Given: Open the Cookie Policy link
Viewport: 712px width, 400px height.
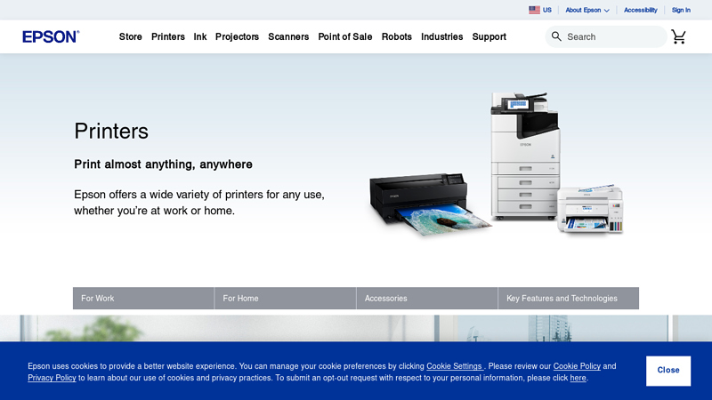Looking at the screenshot, I should (x=577, y=366).
